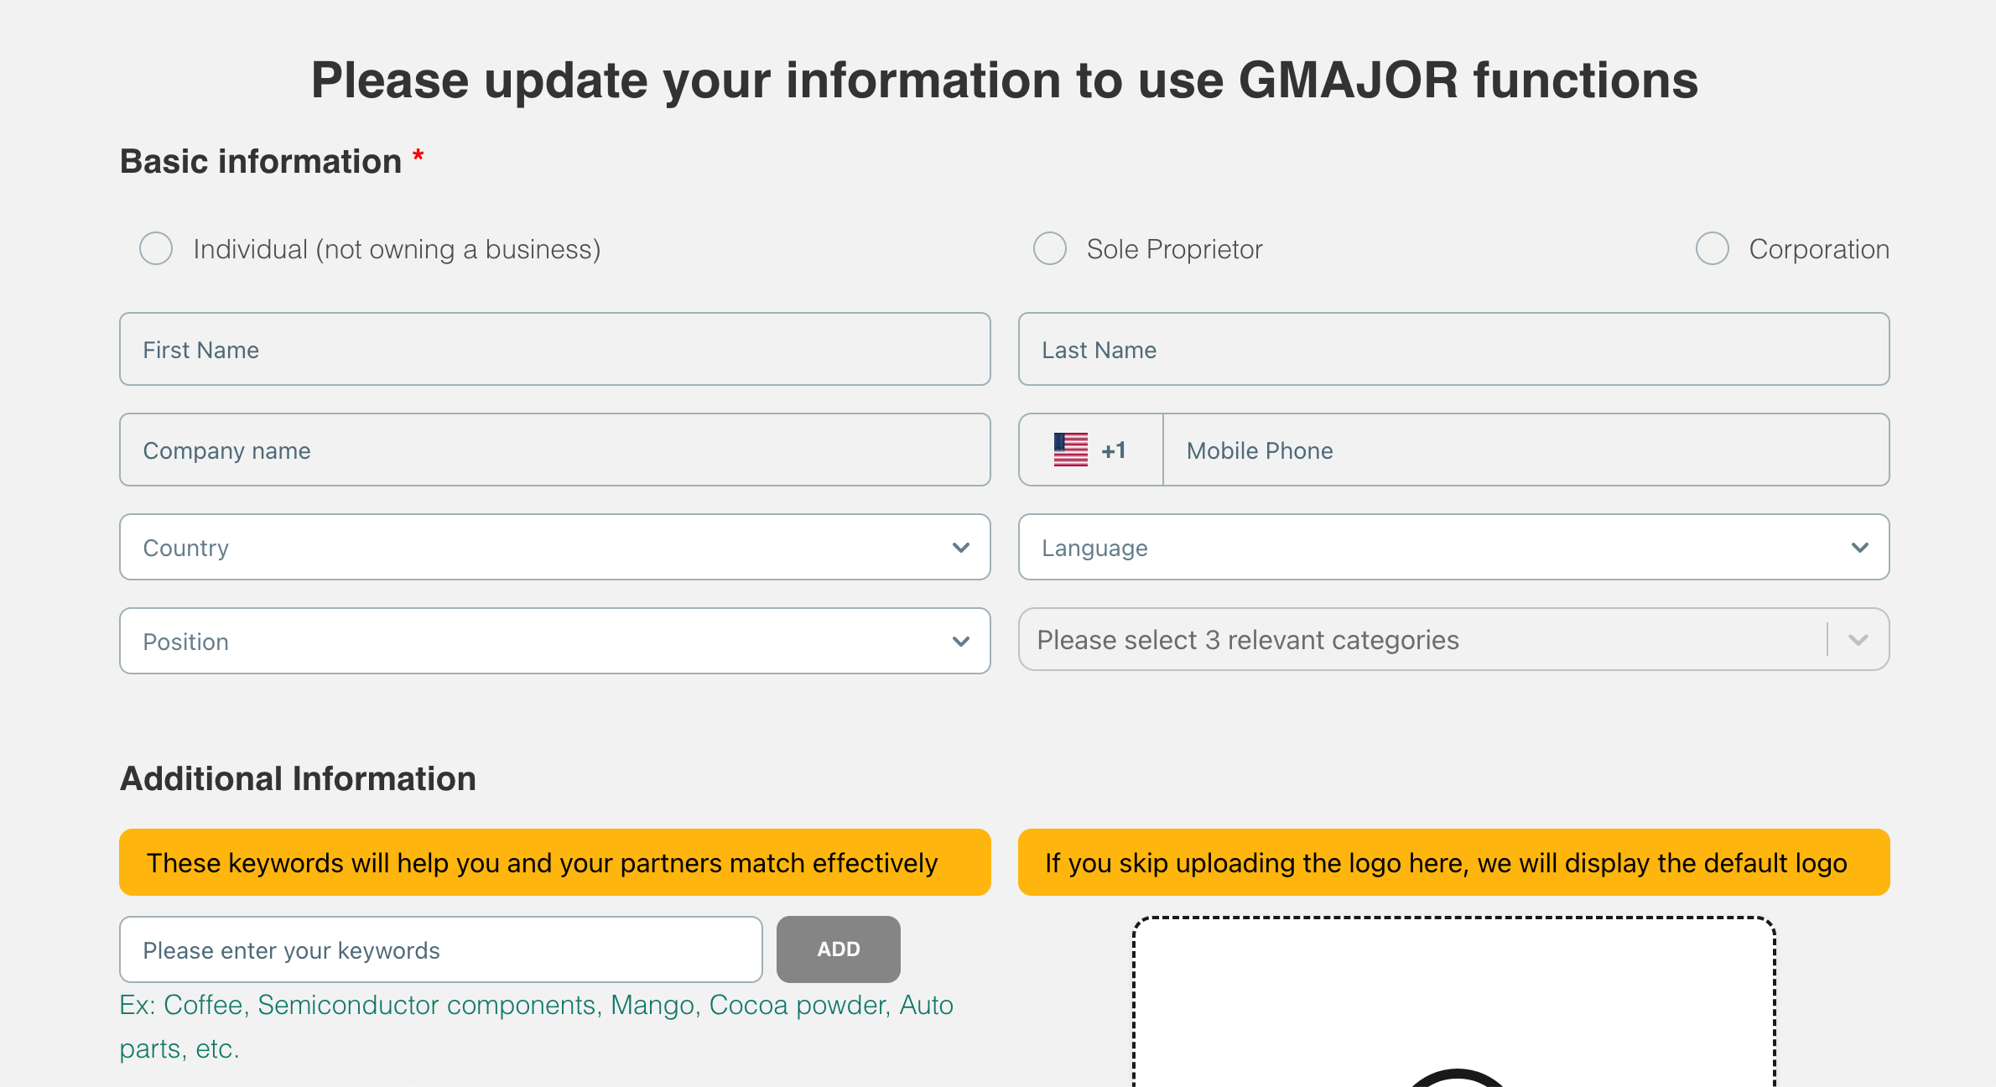Select the Corporation option

1711,248
